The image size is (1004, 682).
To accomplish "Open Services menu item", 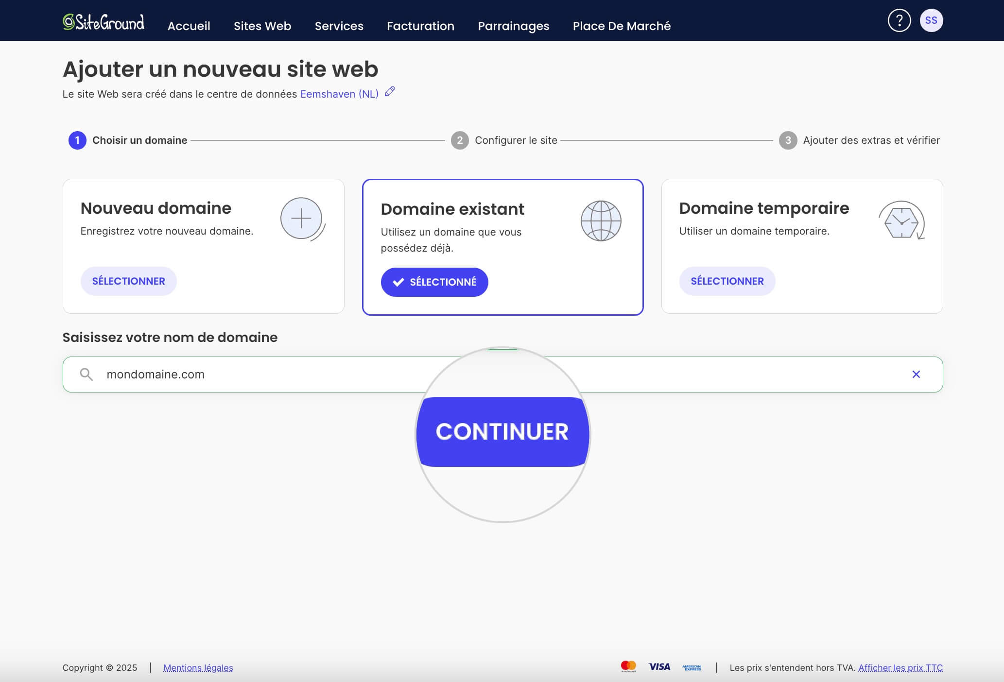I will tap(339, 26).
